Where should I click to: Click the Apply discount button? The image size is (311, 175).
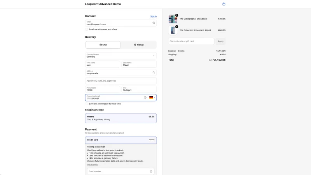220,41
